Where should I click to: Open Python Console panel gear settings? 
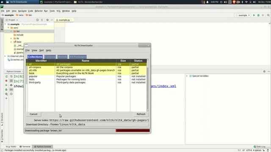click(x=264, y=71)
